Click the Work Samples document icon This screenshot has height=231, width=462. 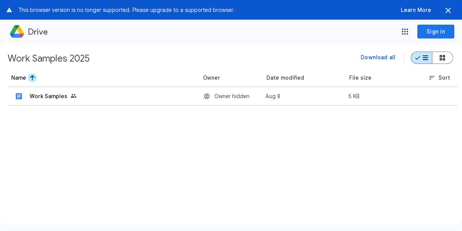click(19, 96)
